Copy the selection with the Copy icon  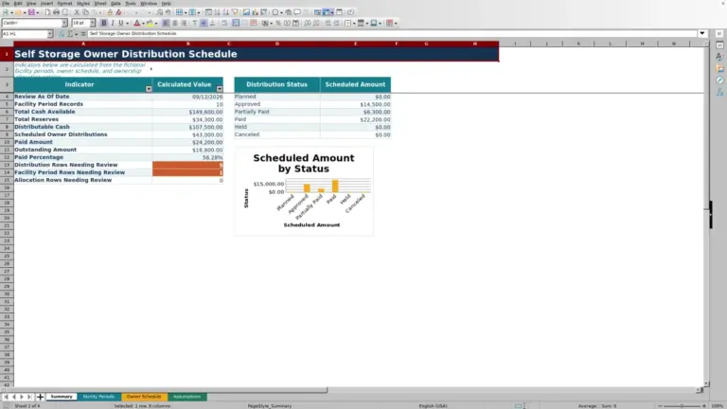pyautogui.click(x=85, y=12)
